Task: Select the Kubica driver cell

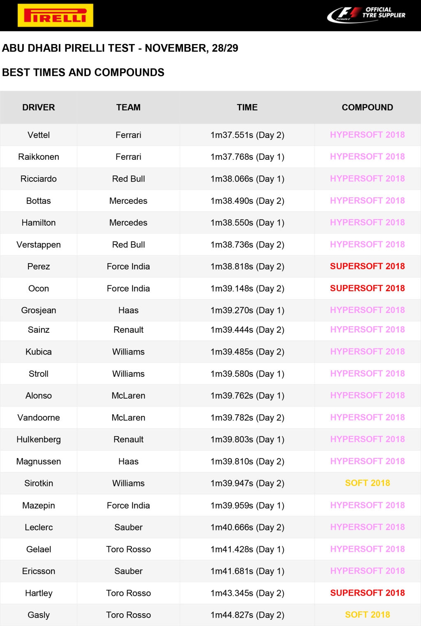Action: (39, 352)
